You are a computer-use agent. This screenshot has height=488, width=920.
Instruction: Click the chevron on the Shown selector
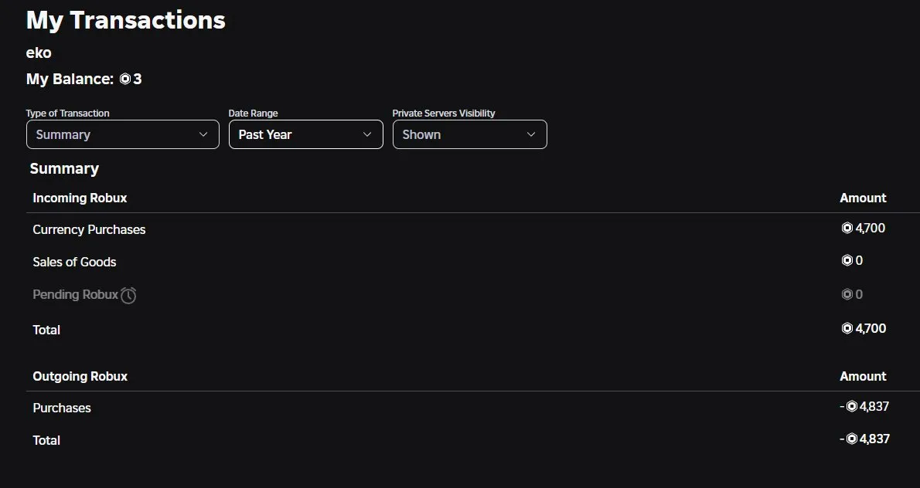(531, 134)
